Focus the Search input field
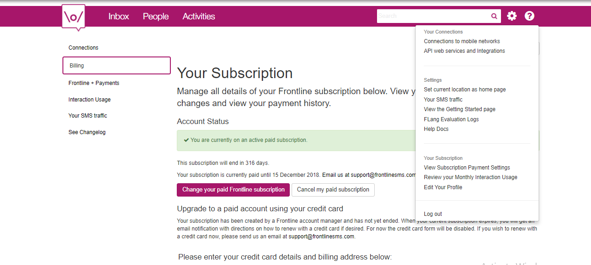The image size is (591, 265). click(433, 16)
